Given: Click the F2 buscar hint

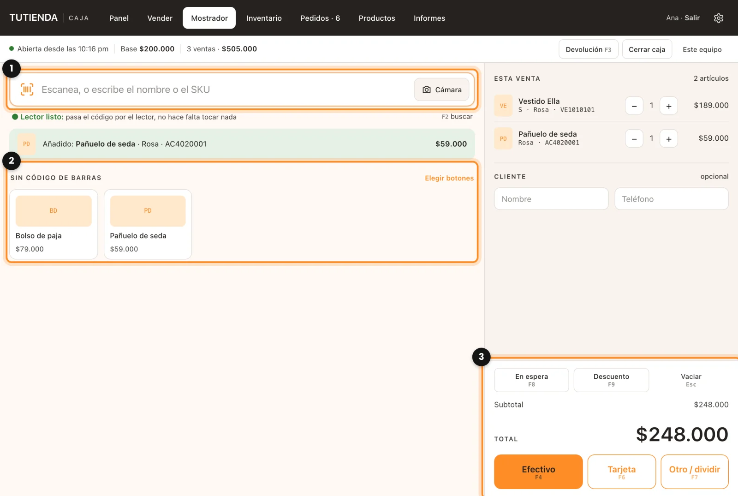Looking at the screenshot, I should click(x=457, y=117).
